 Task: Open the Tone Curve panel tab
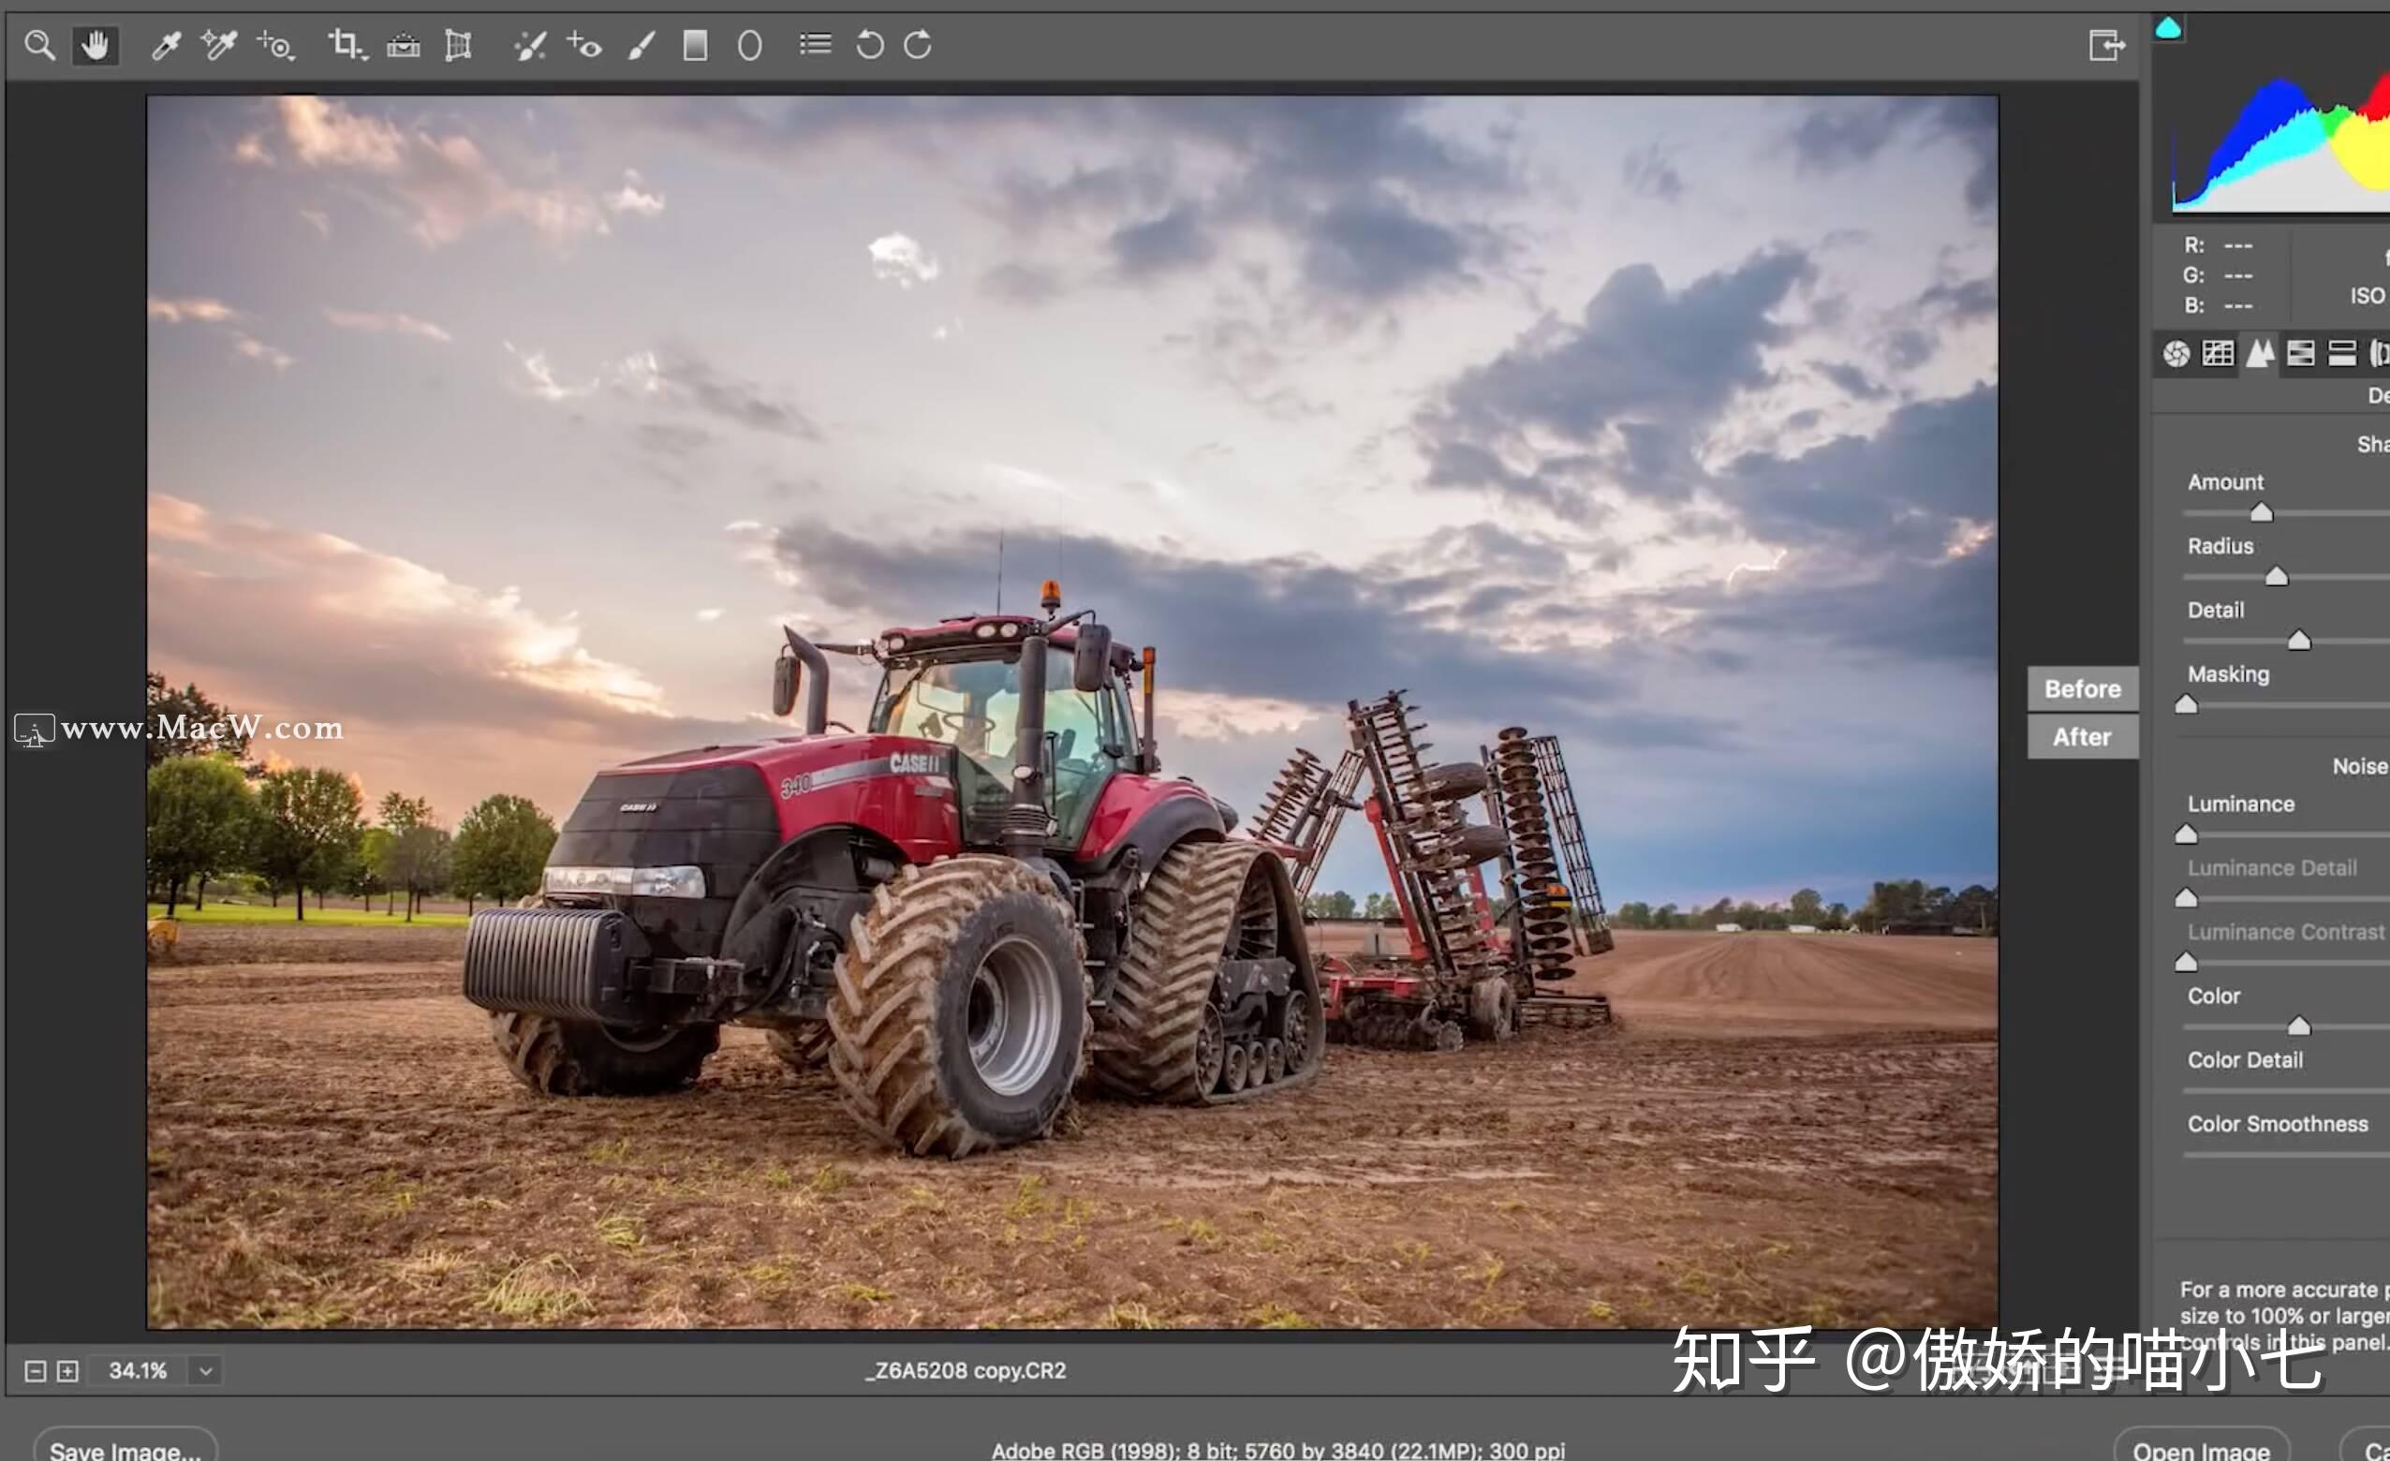(2219, 354)
